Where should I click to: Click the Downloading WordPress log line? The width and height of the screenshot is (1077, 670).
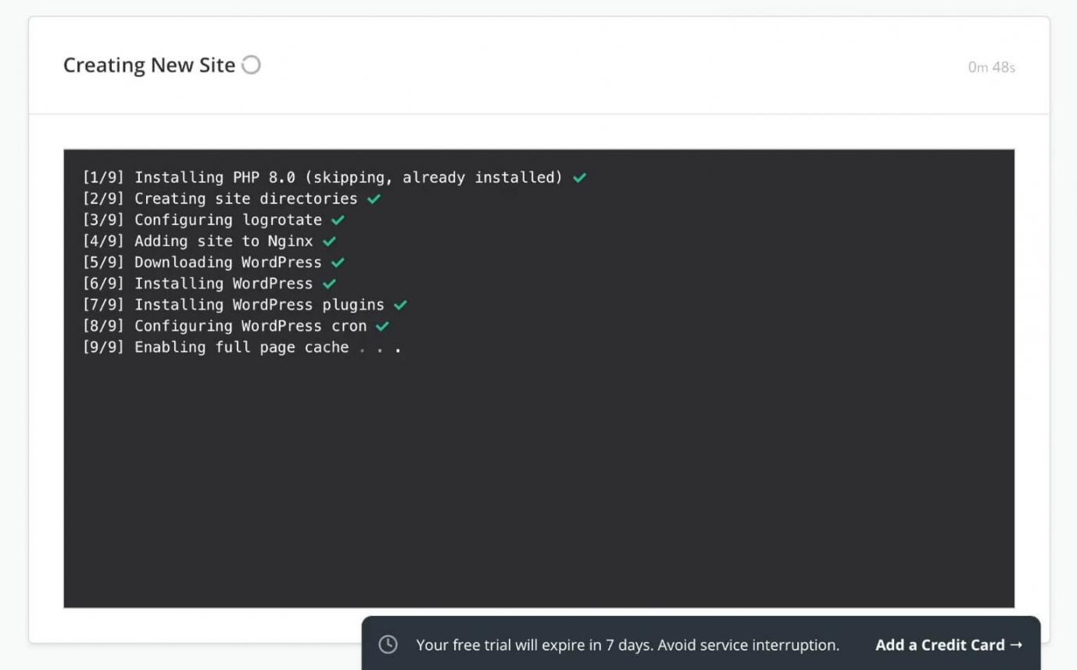202,263
